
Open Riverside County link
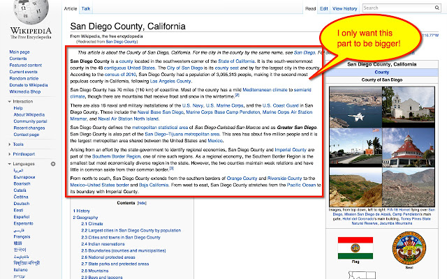pos(284,179)
